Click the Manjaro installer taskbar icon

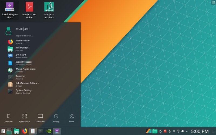57,131
